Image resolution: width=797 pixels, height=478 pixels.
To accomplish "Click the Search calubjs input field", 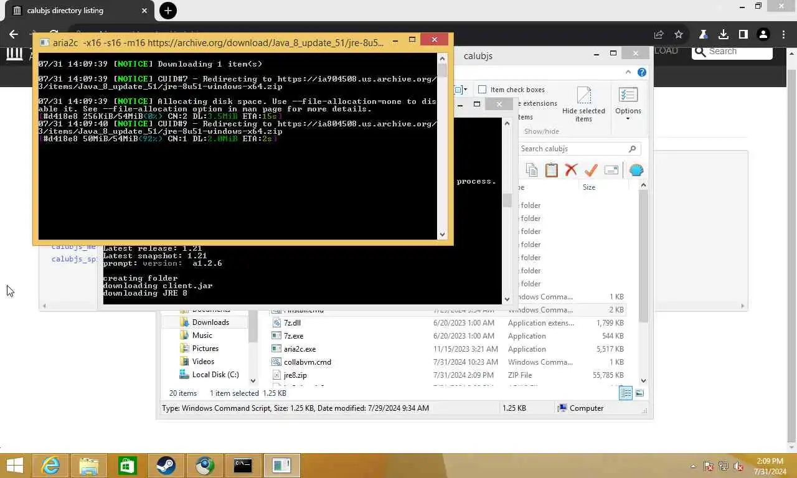I will point(573,149).
